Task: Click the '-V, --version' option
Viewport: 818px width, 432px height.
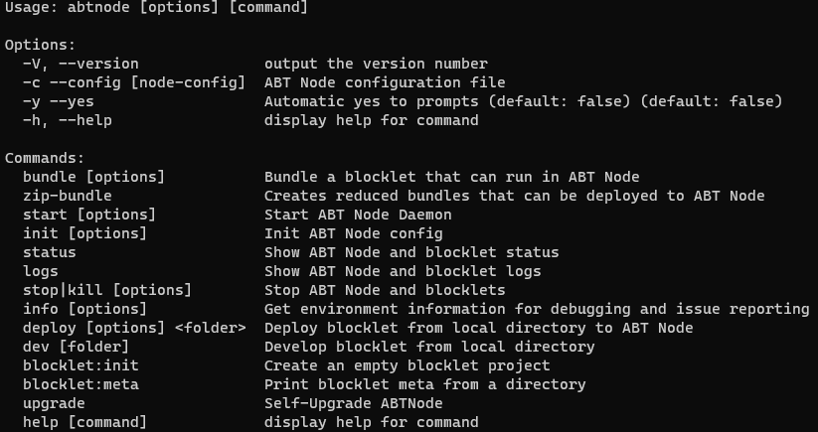Action: [x=81, y=65]
